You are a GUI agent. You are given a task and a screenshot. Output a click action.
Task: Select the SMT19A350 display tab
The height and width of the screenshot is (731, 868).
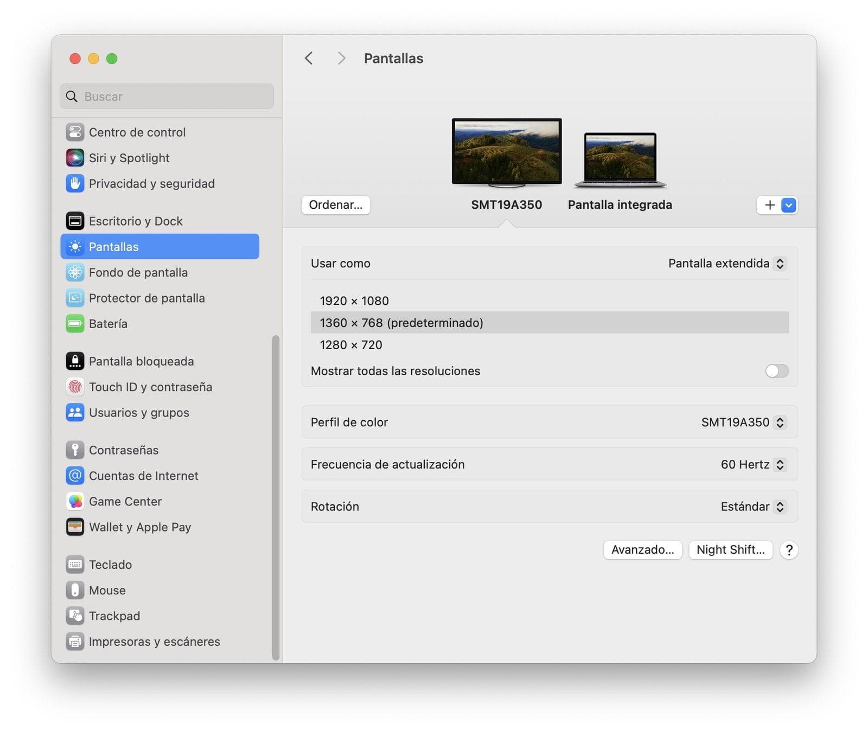point(506,205)
